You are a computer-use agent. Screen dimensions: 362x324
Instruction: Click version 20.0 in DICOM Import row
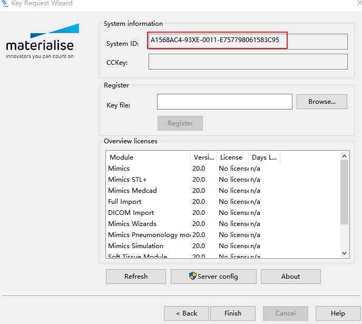tap(199, 213)
